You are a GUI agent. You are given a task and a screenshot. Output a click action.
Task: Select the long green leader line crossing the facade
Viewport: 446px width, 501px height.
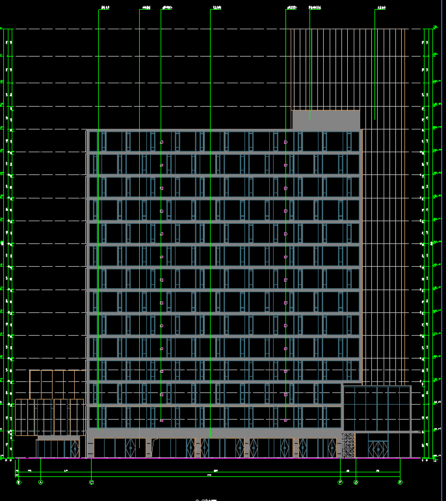(x=139, y=260)
